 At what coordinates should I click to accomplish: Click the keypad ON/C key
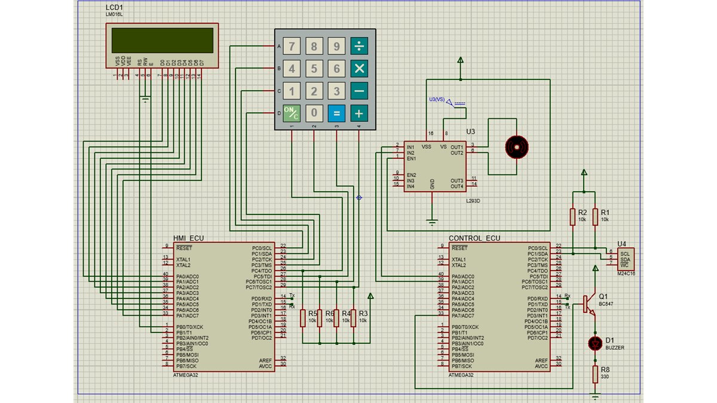(x=292, y=113)
